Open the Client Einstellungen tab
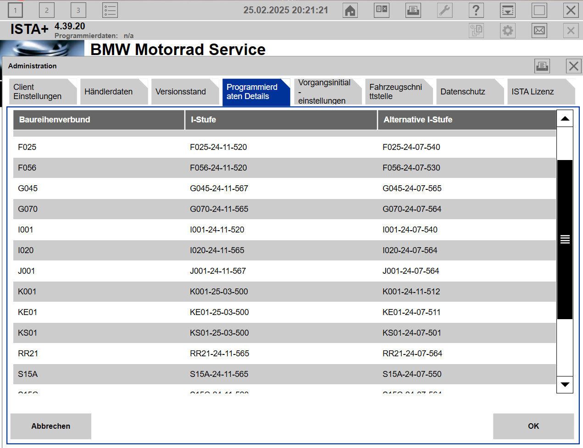583x448 pixels. point(42,92)
